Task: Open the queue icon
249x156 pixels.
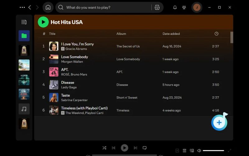Action: (x=185, y=151)
